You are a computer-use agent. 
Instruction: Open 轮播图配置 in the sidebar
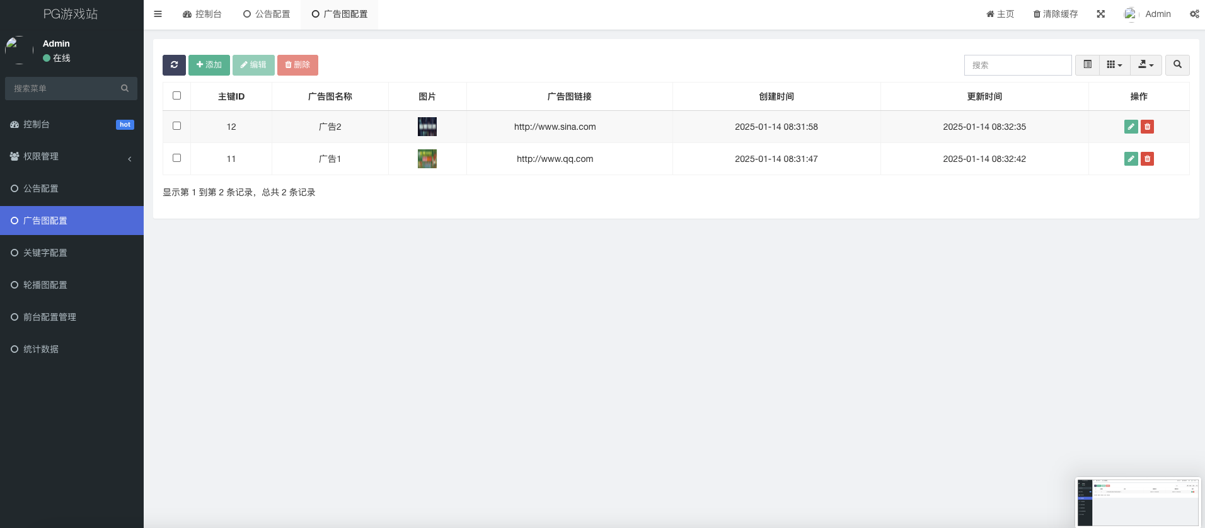(x=45, y=285)
